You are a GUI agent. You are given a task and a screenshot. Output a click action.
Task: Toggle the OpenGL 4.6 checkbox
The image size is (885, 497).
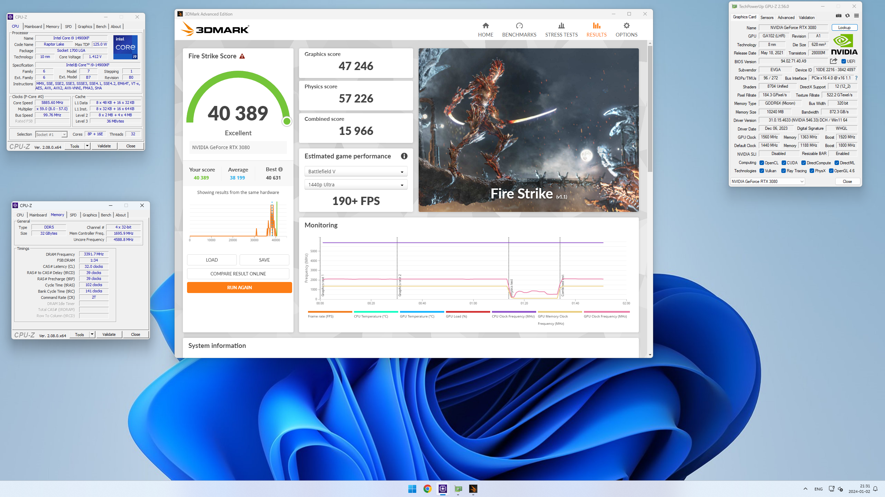[831, 171]
